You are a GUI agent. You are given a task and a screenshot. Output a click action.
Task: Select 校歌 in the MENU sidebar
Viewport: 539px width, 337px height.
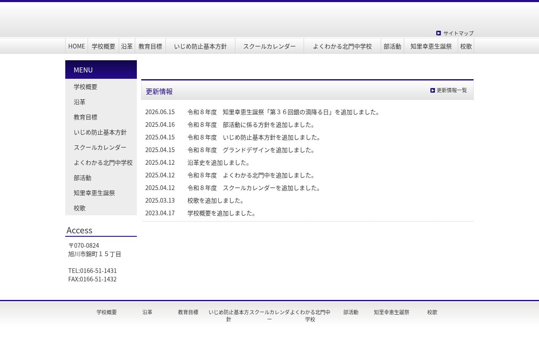[101, 208]
